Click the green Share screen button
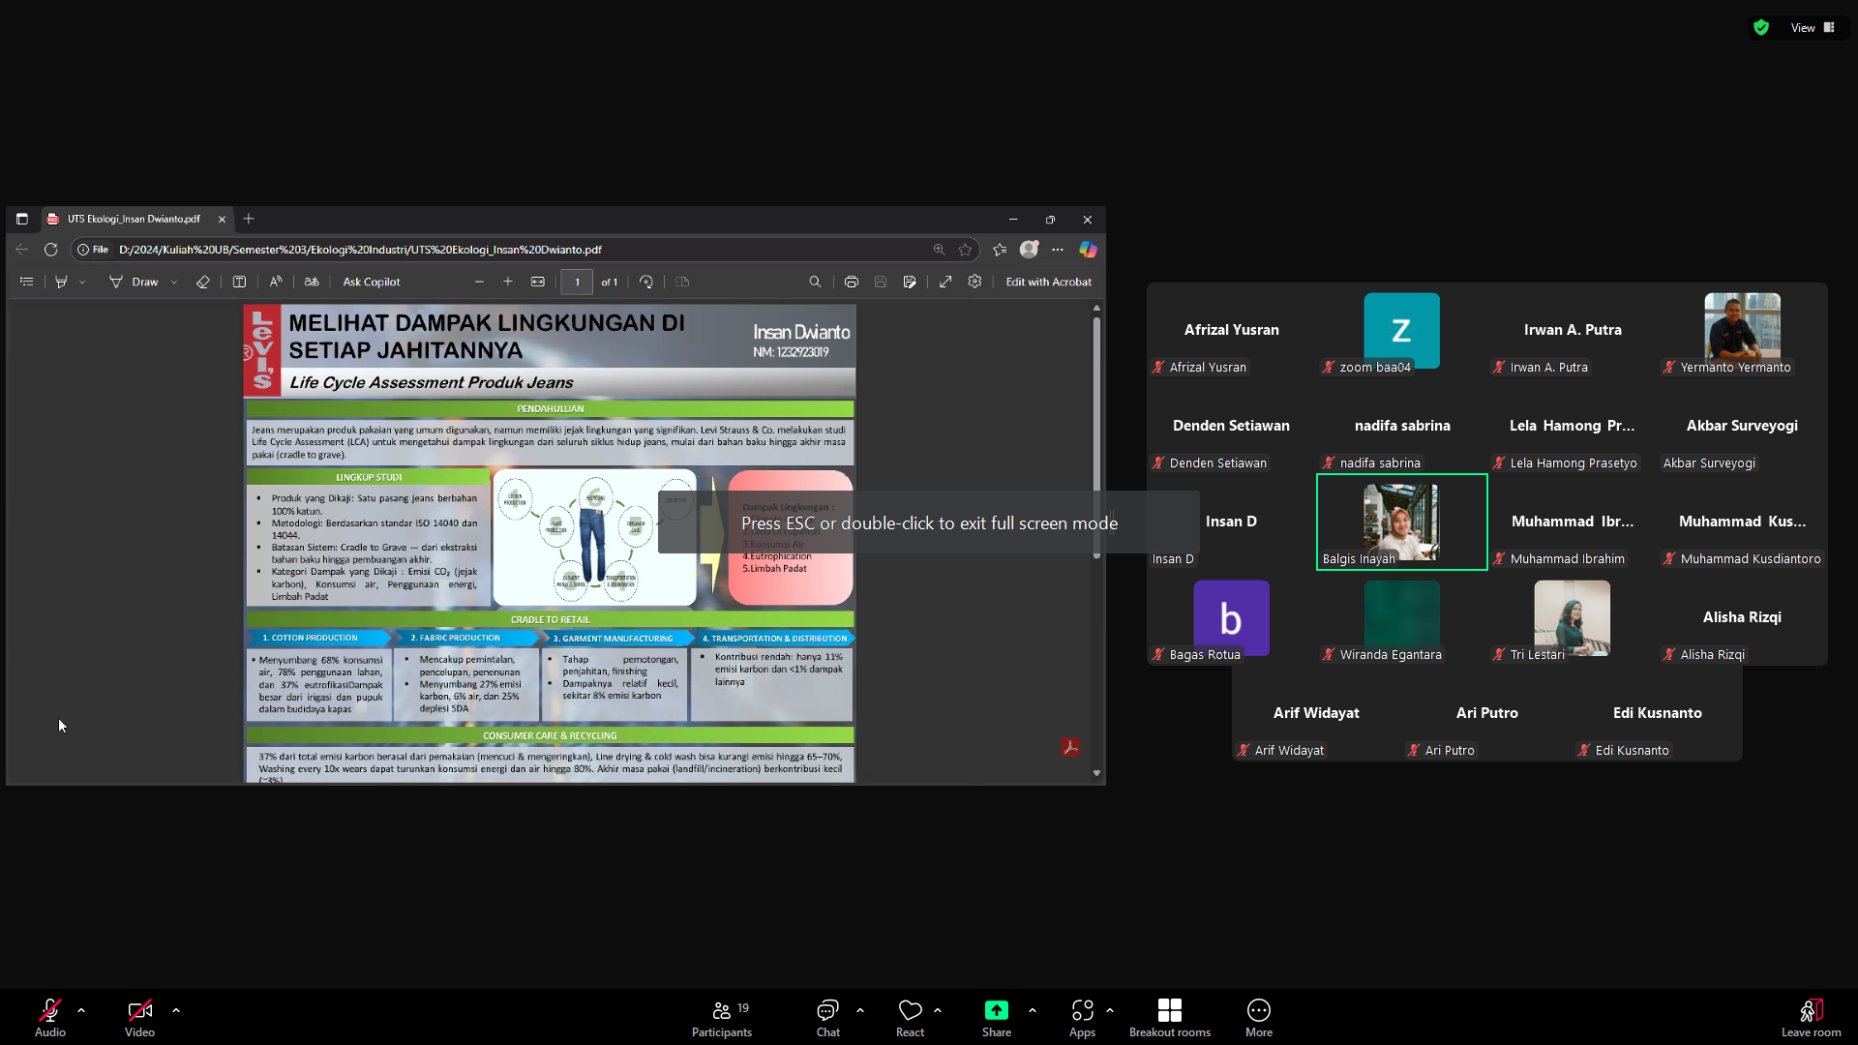Screen dimensions: 1858x1045 click(x=997, y=1018)
